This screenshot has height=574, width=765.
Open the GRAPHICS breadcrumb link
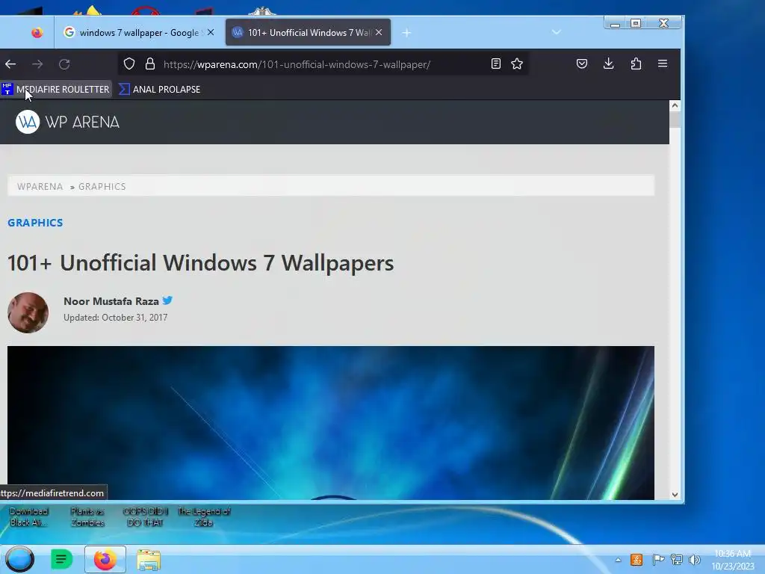coord(102,186)
